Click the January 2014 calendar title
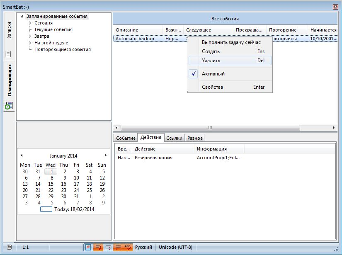 (63, 156)
